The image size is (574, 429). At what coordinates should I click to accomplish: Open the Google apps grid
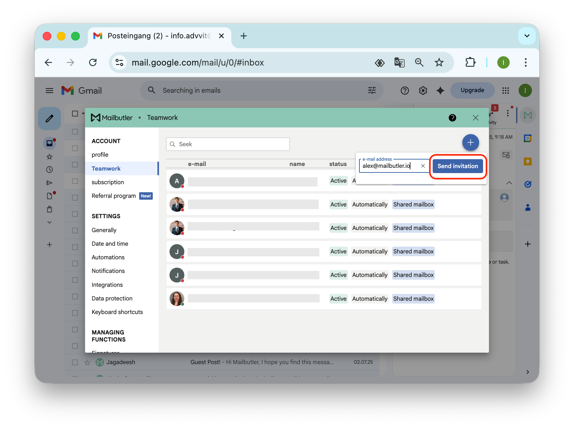pyautogui.click(x=506, y=91)
